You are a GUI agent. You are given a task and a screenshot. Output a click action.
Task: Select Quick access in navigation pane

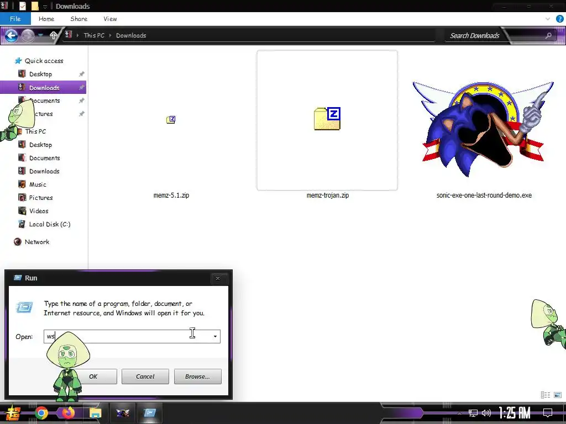pos(44,61)
